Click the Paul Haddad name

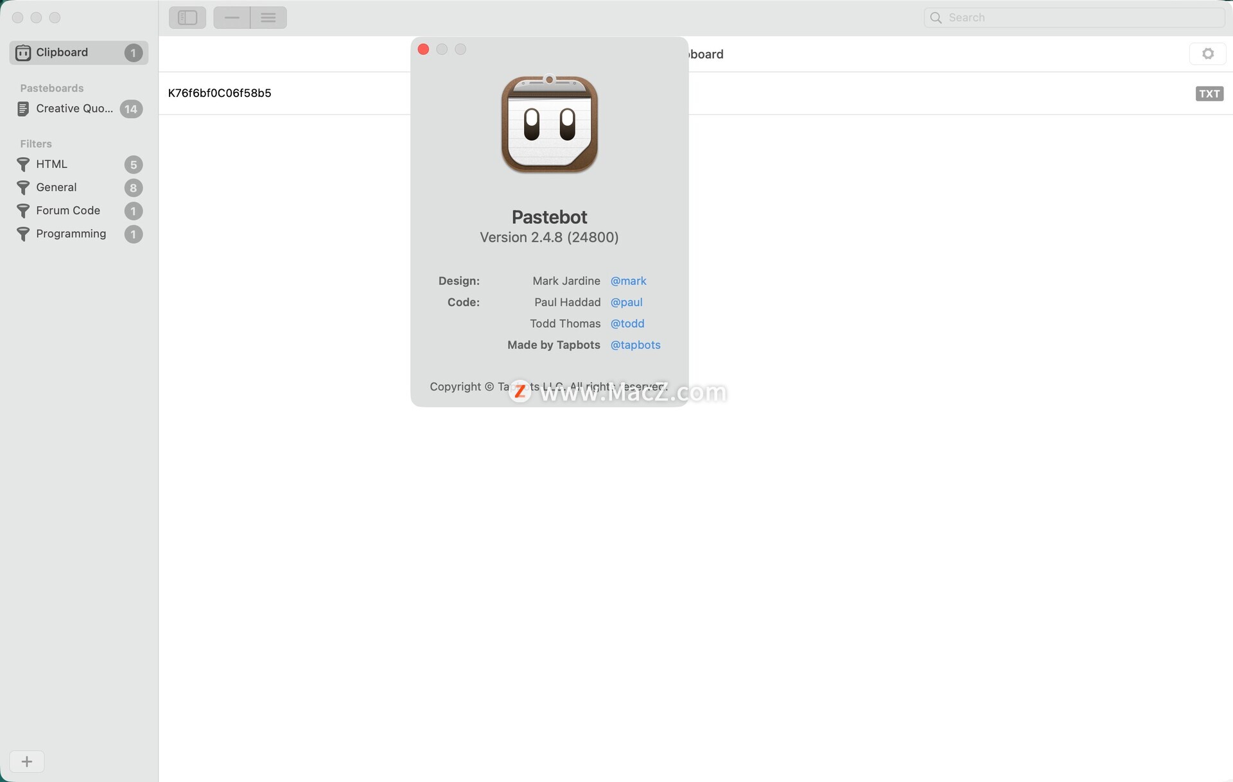568,302
